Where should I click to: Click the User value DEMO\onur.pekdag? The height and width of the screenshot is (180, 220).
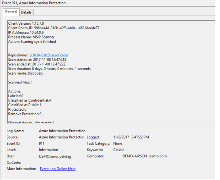coord(55,156)
